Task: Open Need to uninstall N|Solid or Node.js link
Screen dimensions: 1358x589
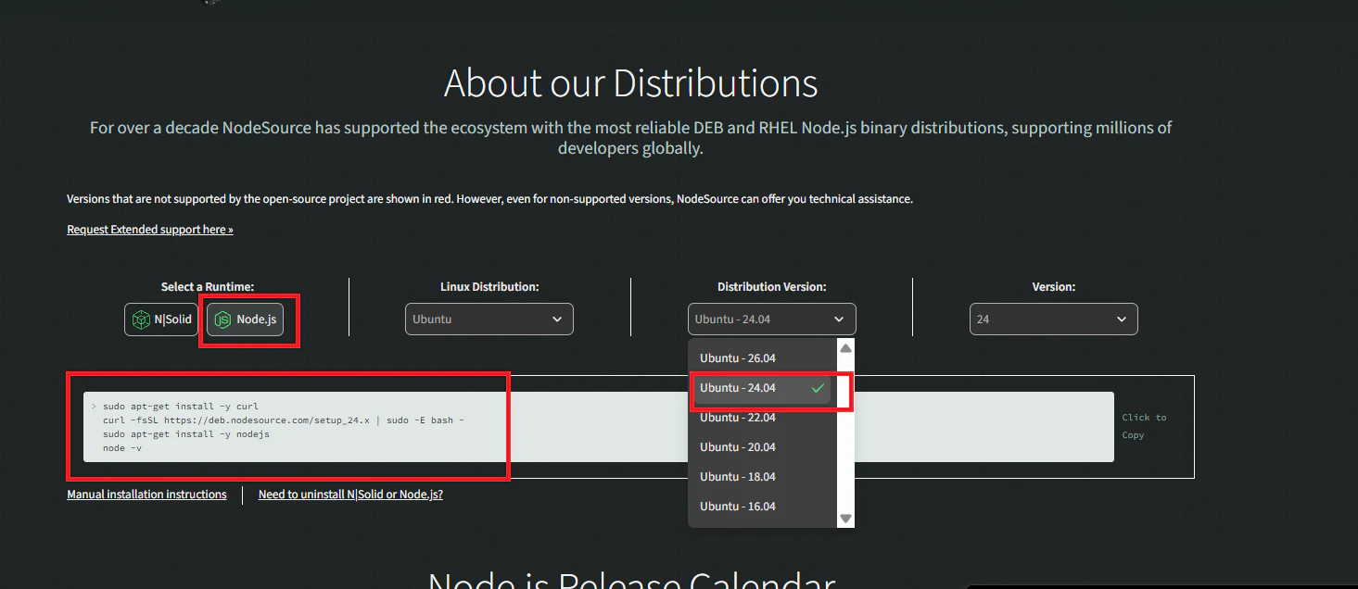Action: tap(350, 495)
